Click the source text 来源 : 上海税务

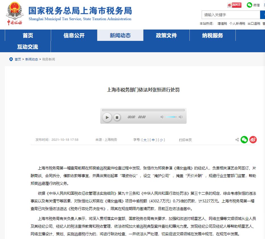click(106, 140)
